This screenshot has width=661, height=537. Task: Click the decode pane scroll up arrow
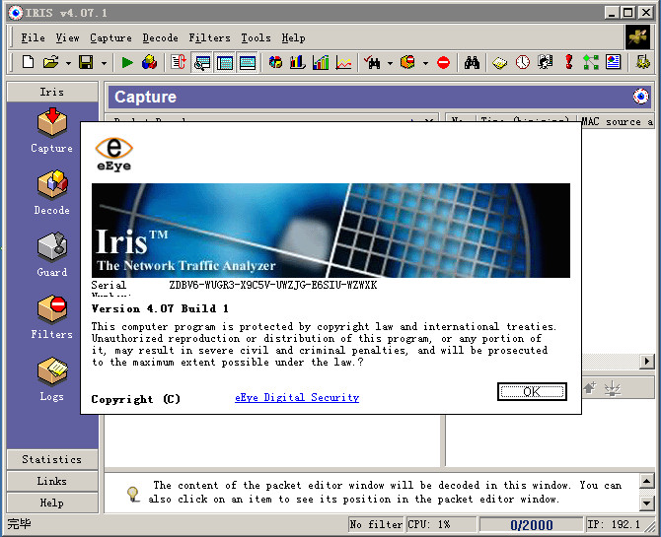click(647, 481)
